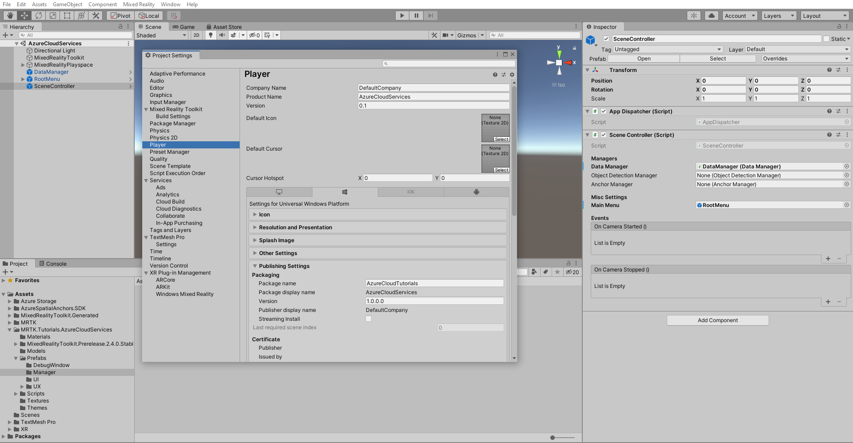This screenshot has width=853, height=443.
Task: Select the Move tool
Action: (x=24, y=16)
